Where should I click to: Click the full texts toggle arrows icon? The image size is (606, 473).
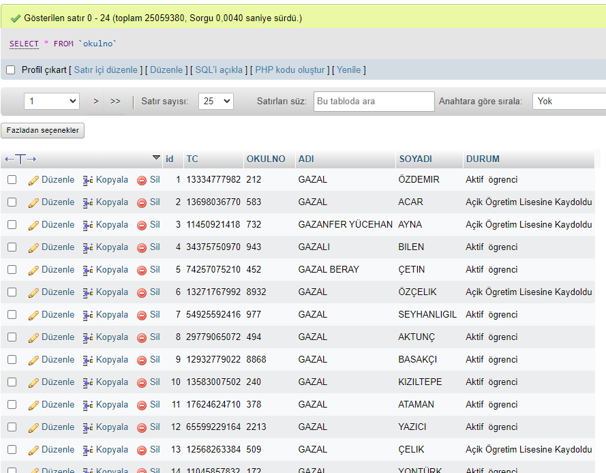click(x=20, y=159)
